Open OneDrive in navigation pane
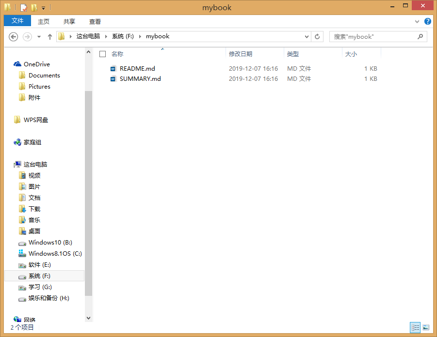 (36, 64)
